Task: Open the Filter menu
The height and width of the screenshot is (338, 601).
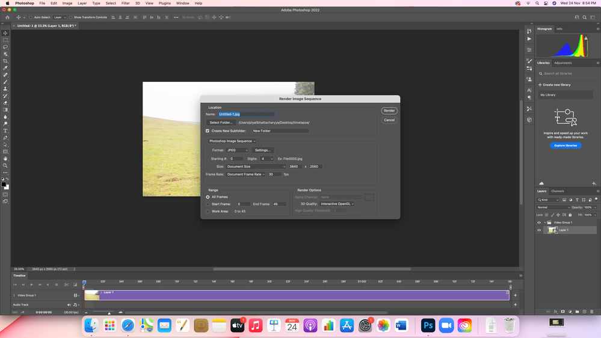Action: click(x=125, y=3)
